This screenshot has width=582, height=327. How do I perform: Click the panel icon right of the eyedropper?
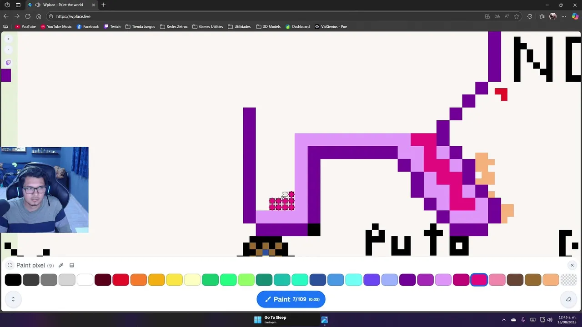72,265
